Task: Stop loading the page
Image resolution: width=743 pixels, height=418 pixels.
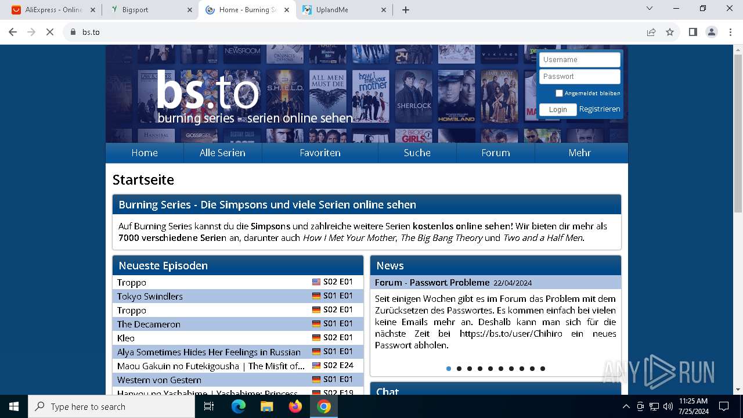Action: (50, 32)
